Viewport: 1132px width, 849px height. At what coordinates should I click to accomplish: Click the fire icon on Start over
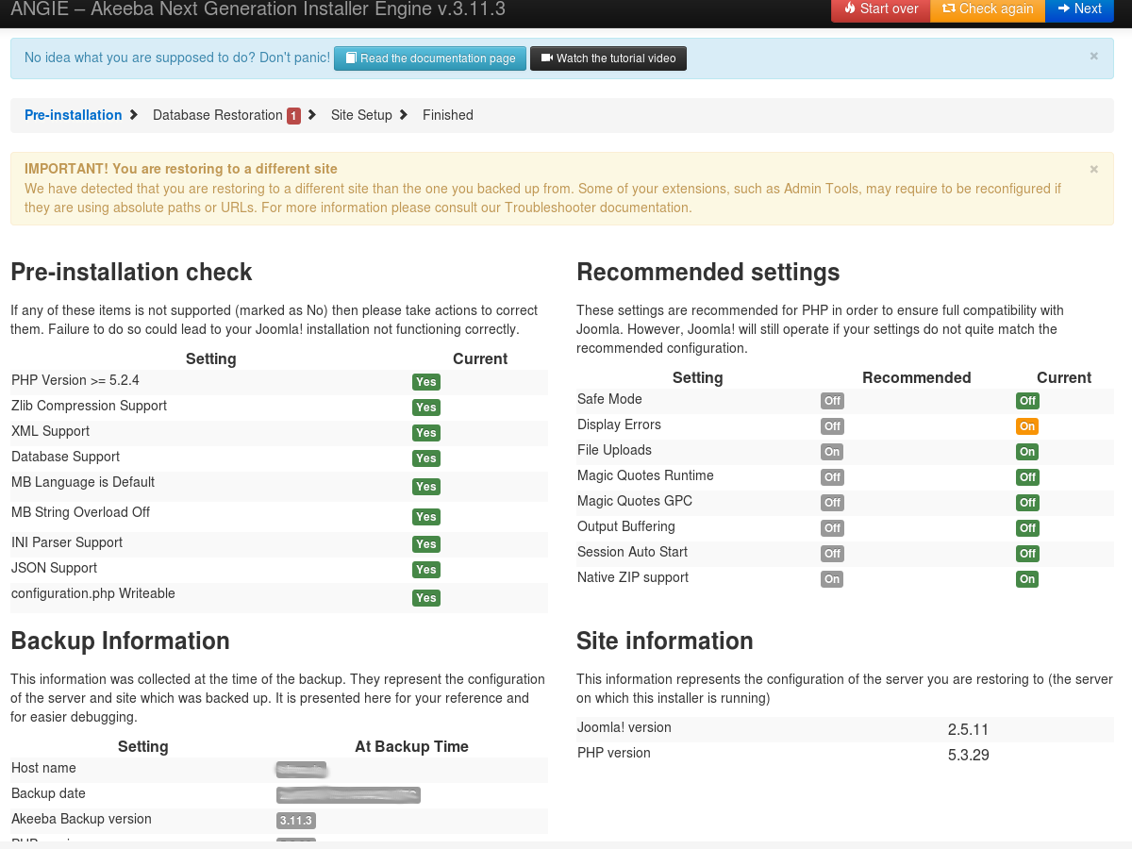coord(850,8)
